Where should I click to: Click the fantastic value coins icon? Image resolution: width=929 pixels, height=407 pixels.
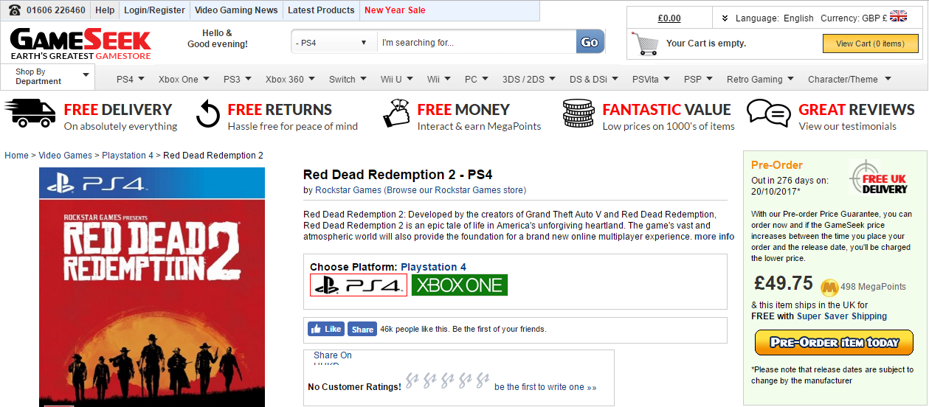pyautogui.click(x=578, y=115)
